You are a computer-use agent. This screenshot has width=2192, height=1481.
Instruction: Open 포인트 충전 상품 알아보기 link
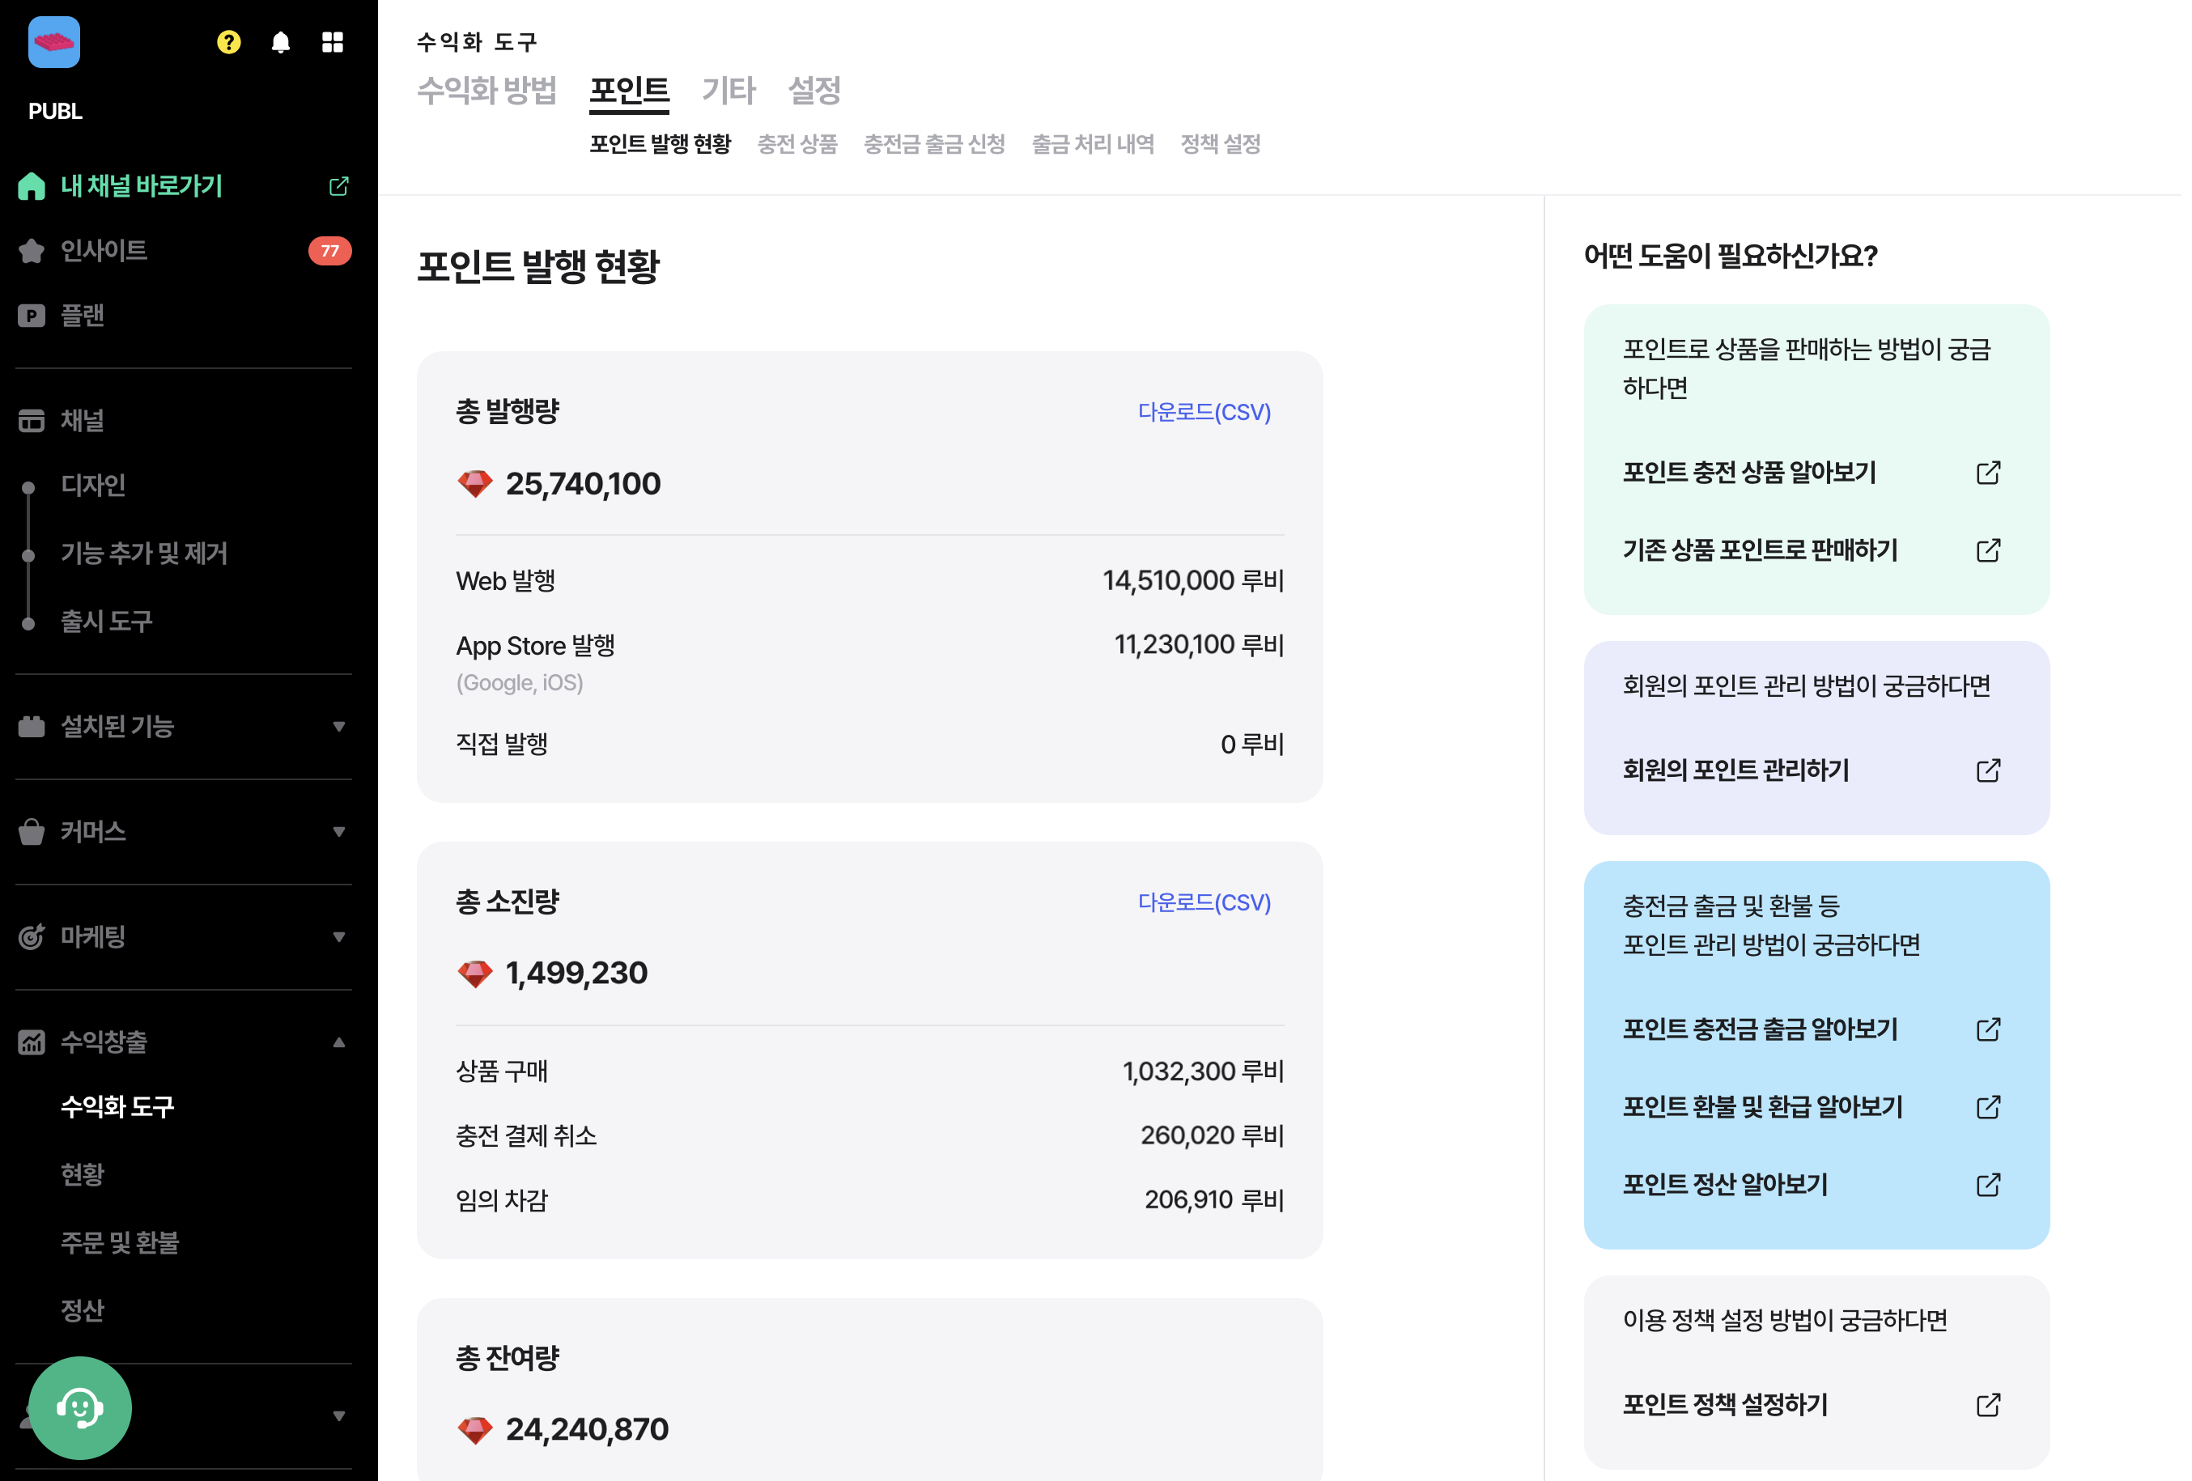pyautogui.click(x=1751, y=473)
